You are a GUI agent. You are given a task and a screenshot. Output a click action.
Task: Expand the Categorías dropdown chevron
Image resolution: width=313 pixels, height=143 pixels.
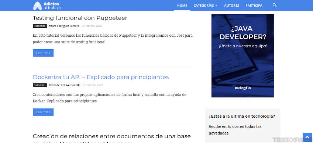pyautogui.click(x=216, y=6)
